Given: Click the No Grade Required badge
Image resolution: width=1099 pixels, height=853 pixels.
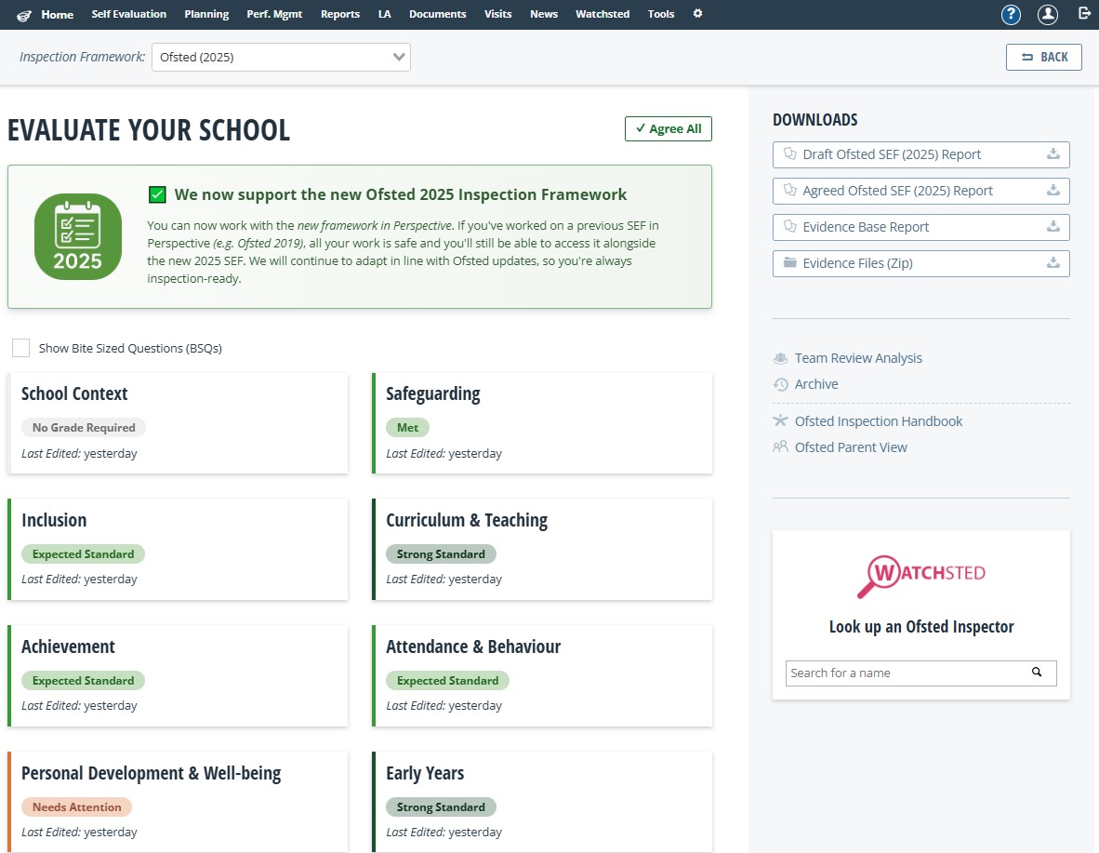Looking at the screenshot, I should tap(84, 427).
